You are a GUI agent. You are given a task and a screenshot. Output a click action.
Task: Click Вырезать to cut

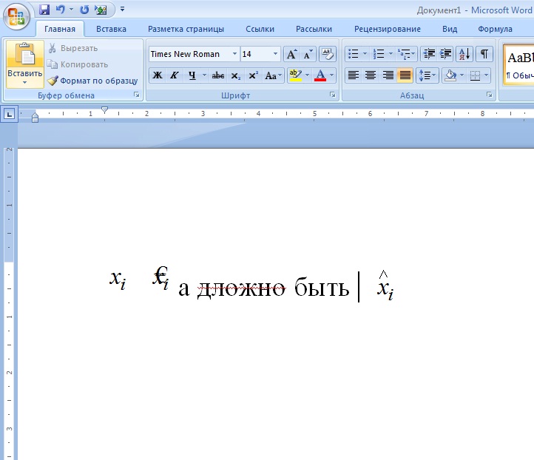pos(72,48)
